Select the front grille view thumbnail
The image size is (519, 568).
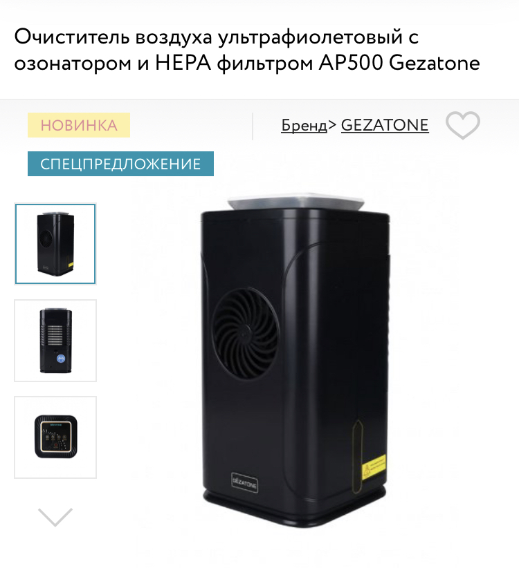point(55,341)
